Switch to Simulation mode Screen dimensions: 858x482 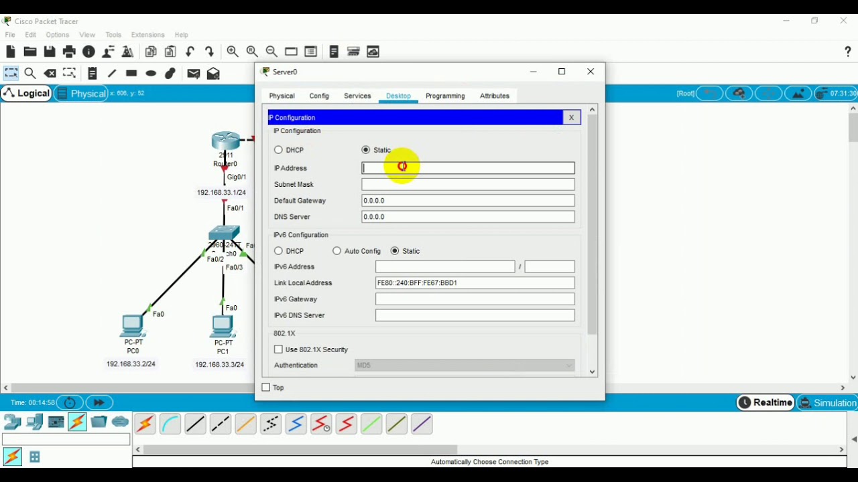(828, 403)
